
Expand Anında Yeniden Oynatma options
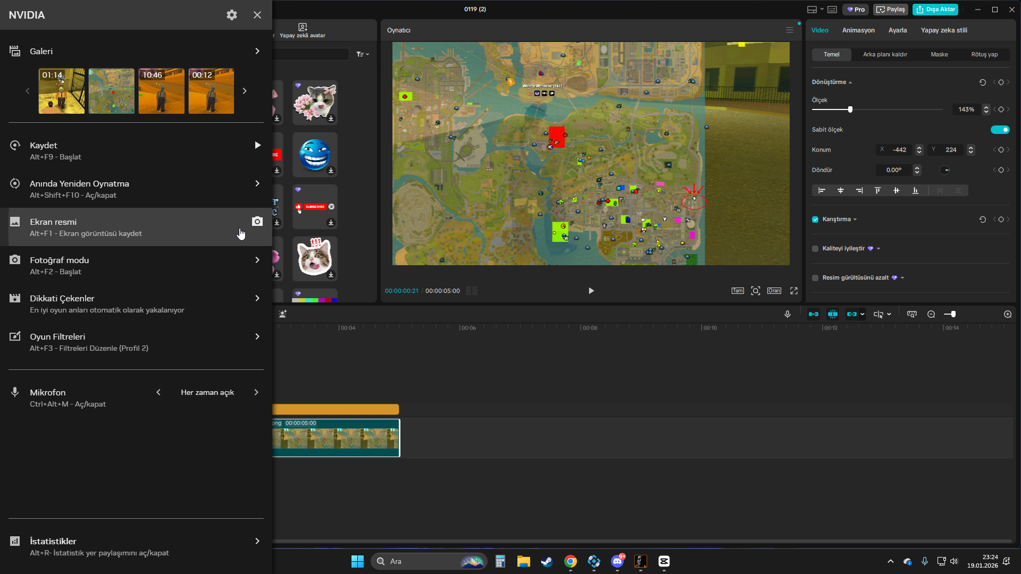pyautogui.click(x=257, y=183)
